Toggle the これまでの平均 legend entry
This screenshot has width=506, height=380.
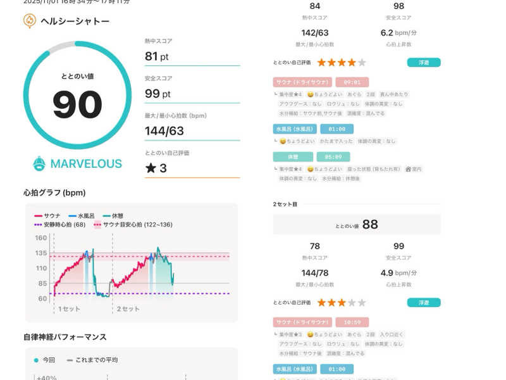pos(92,360)
